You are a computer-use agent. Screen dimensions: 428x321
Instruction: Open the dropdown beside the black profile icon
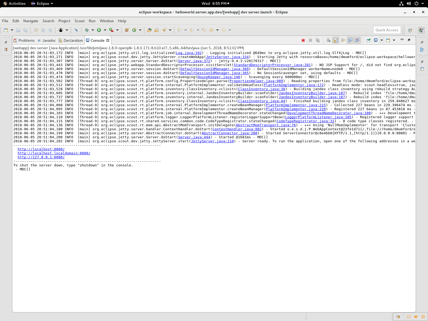point(67,30)
